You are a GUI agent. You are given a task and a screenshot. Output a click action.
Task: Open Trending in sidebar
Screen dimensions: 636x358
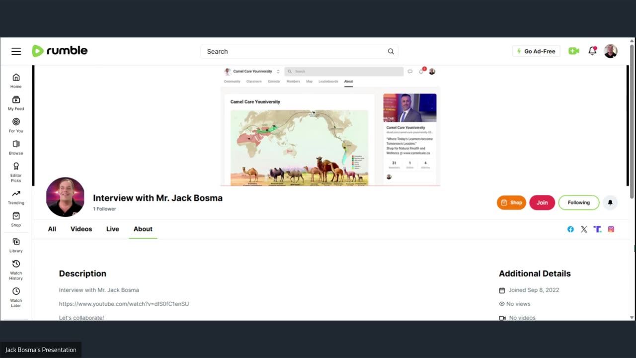[x=16, y=197]
